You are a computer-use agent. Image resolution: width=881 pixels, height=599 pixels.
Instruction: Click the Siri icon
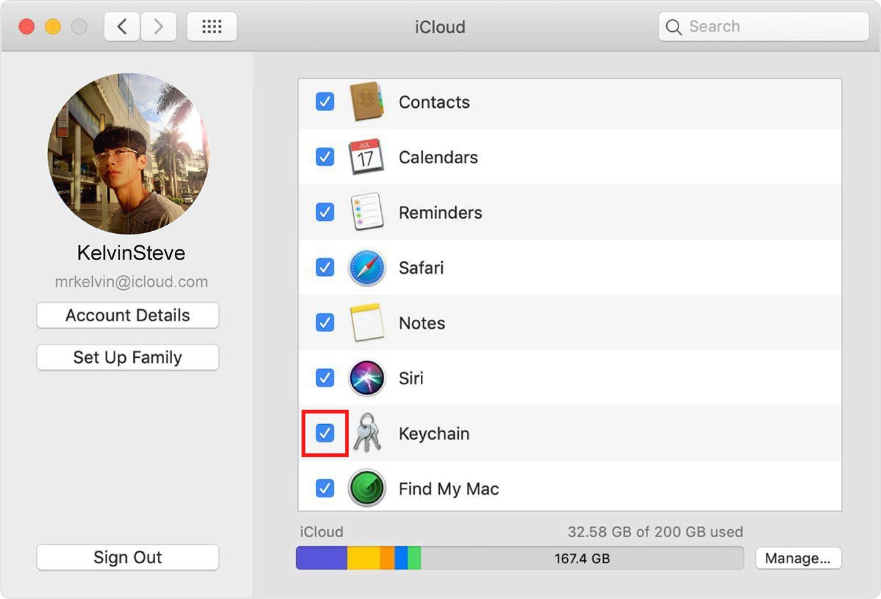pyautogui.click(x=367, y=378)
